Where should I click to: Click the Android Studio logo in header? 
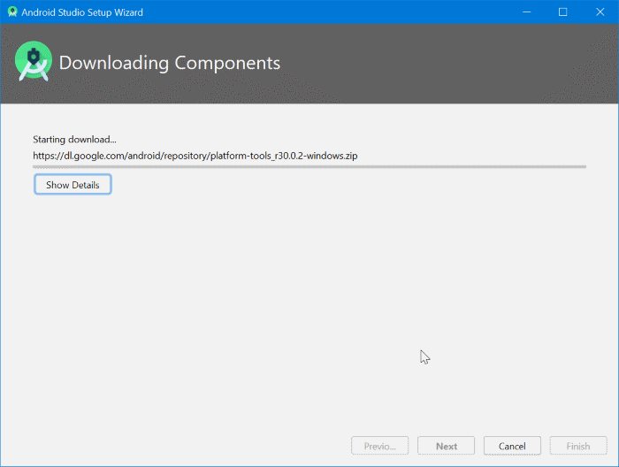click(x=34, y=61)
